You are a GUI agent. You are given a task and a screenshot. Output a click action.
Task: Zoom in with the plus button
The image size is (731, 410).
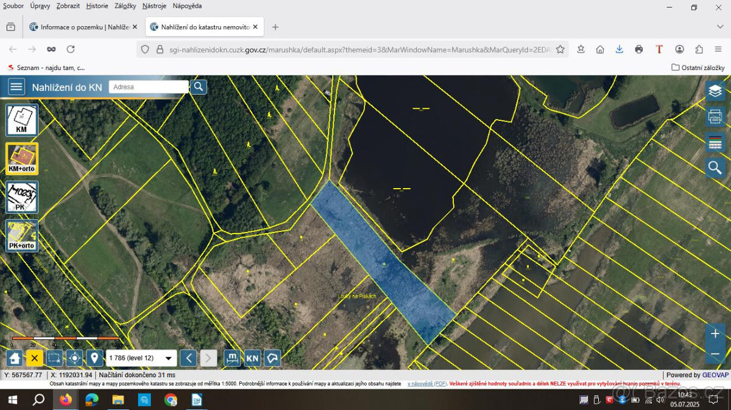[715, 334]
